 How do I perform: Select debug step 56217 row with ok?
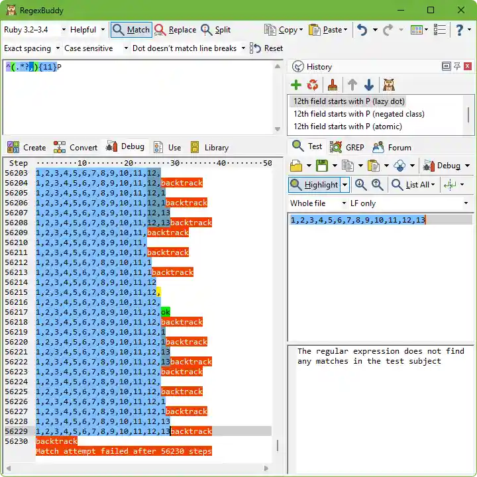point(138,312)
